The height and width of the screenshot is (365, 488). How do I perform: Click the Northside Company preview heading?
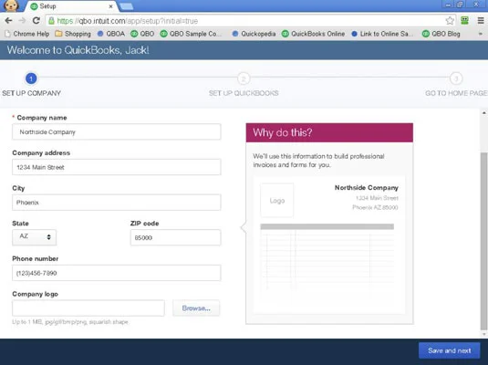click(x=367, y=187)
